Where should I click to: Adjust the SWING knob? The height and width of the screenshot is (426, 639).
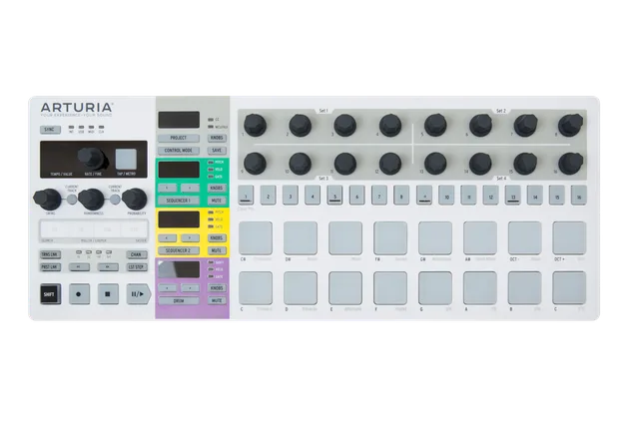click(48, 199)
